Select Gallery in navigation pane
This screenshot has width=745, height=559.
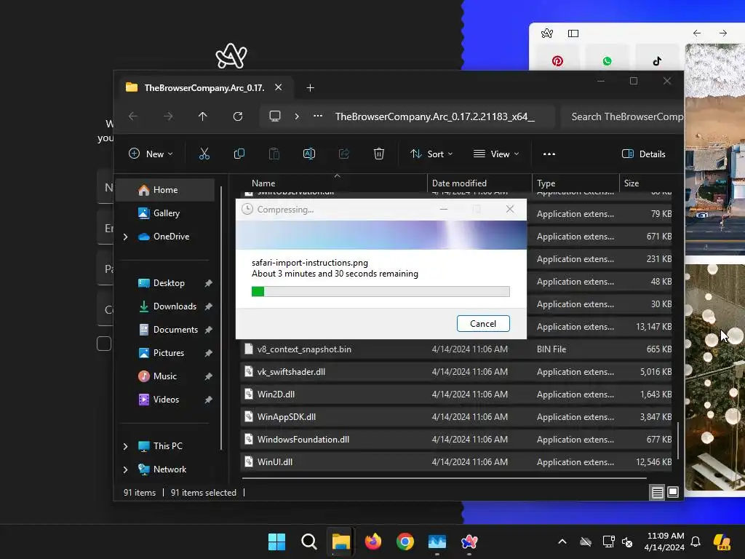coord(165,213)
